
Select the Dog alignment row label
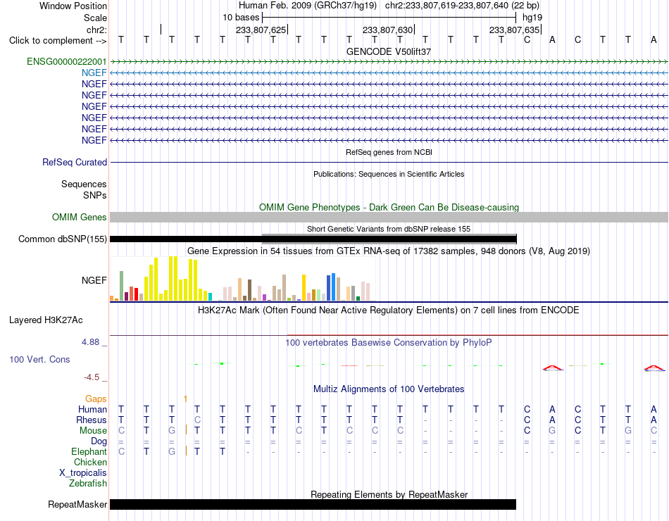(x=99, y=441)
